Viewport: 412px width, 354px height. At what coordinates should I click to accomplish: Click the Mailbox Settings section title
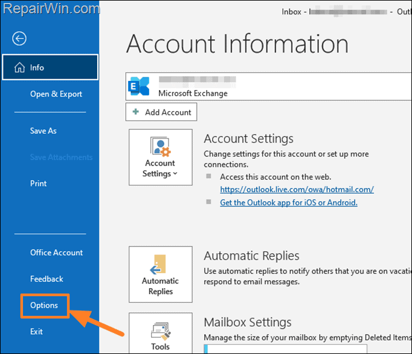click(x=248, y=322)
